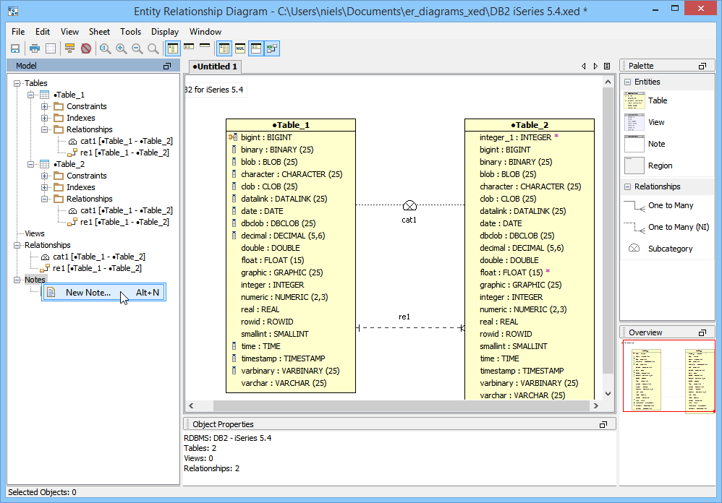The height and width of the screenshot is (503, 722).
Task: Click the Save diagram toolbar icon
Action: [x=14, y=48]
